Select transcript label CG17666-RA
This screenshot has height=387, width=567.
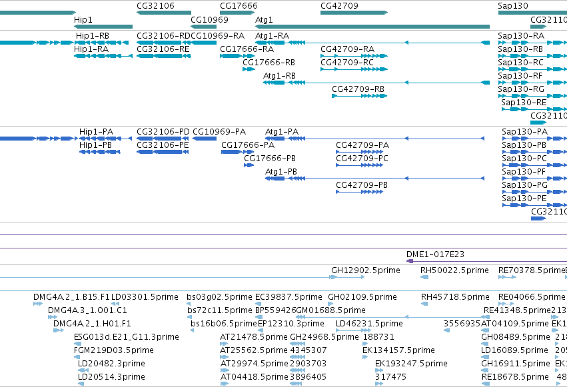click(x=247, y=49)
